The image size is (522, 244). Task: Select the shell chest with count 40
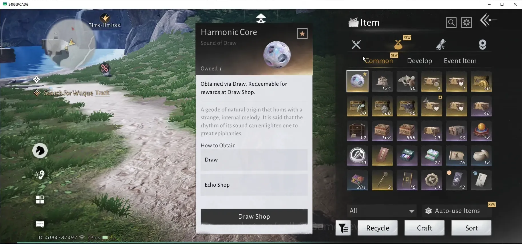tap(481, 81)
